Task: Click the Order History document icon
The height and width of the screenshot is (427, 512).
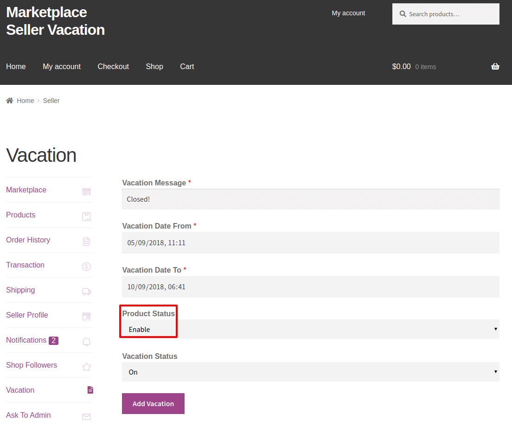Action: (86, 242)
